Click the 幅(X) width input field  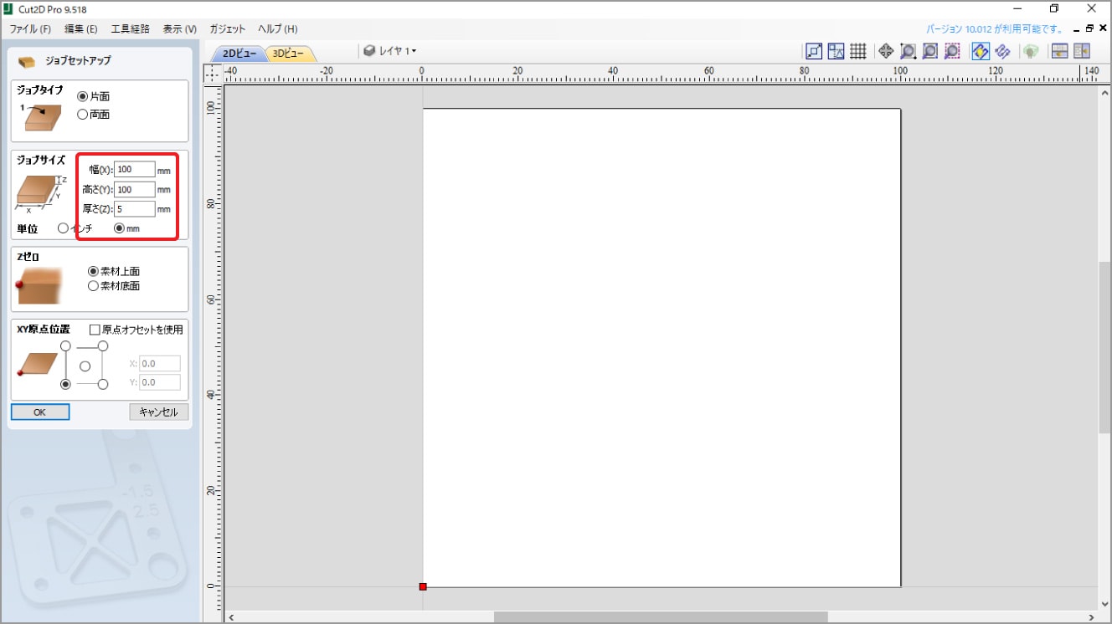click(135, 170)
